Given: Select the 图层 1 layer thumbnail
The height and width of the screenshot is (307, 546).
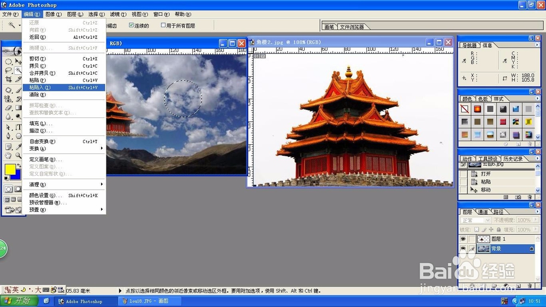Looking at the screenshot, I should click(x=483, y=239).
